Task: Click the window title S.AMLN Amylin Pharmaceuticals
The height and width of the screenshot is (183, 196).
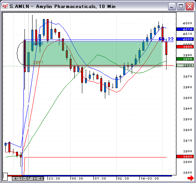Action: point(63,6)
